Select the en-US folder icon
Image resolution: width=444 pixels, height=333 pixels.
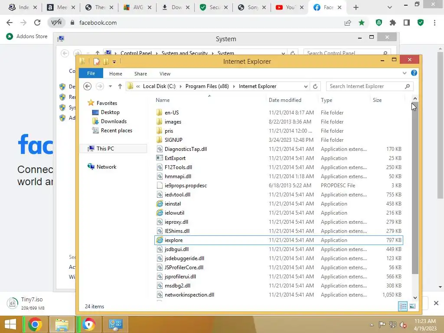(160, 112)
